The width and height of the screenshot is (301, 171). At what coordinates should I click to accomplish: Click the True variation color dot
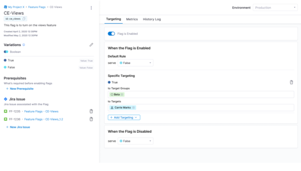[5, 60]
